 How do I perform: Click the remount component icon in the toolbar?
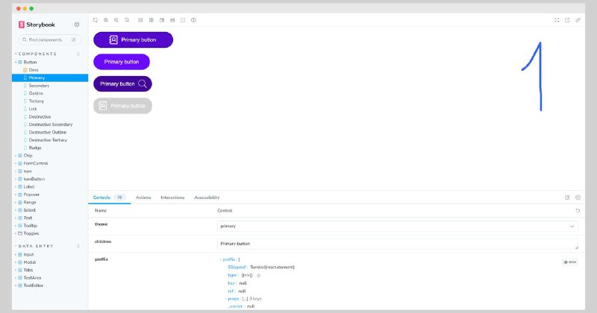(96, 20)
